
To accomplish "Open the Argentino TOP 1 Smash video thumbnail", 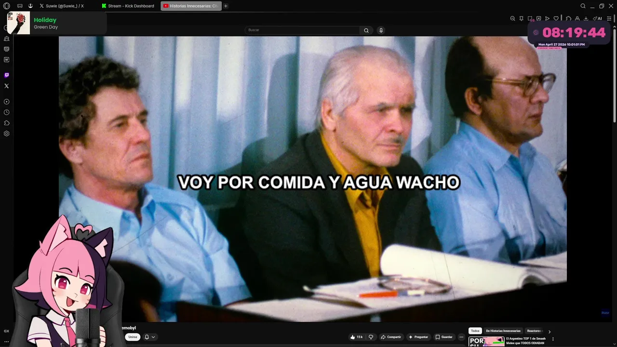I will (x=486, y=342).
